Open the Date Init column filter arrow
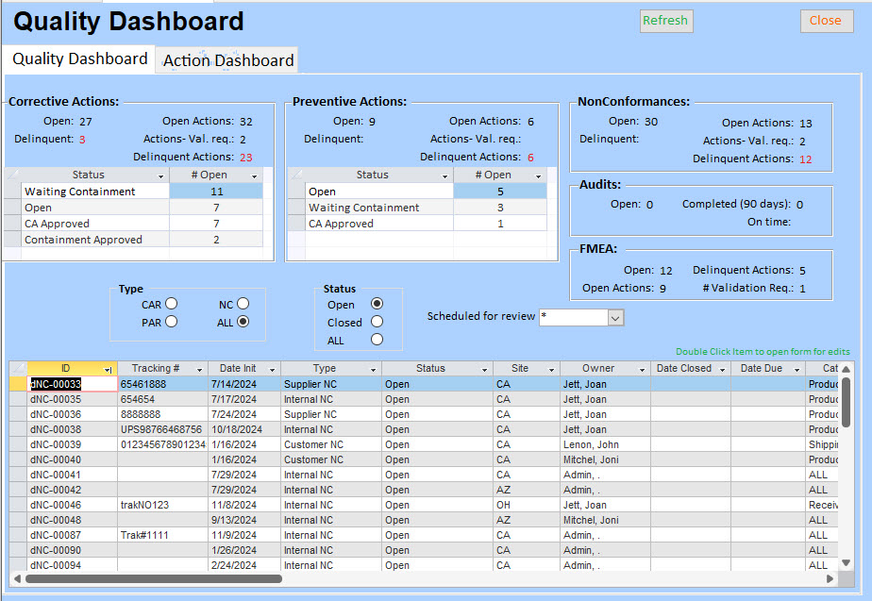This screenshot has height=601, width=872. (x=273, y=369)
